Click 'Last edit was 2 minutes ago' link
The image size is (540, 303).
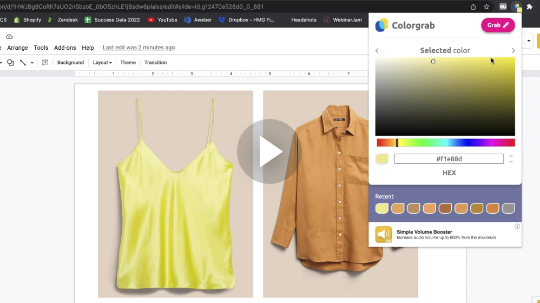139,48
